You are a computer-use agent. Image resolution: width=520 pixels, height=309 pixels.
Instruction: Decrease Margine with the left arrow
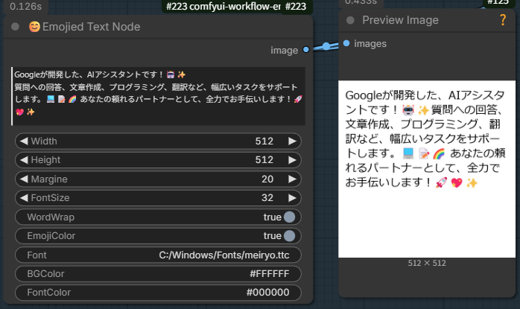point(23,179)
